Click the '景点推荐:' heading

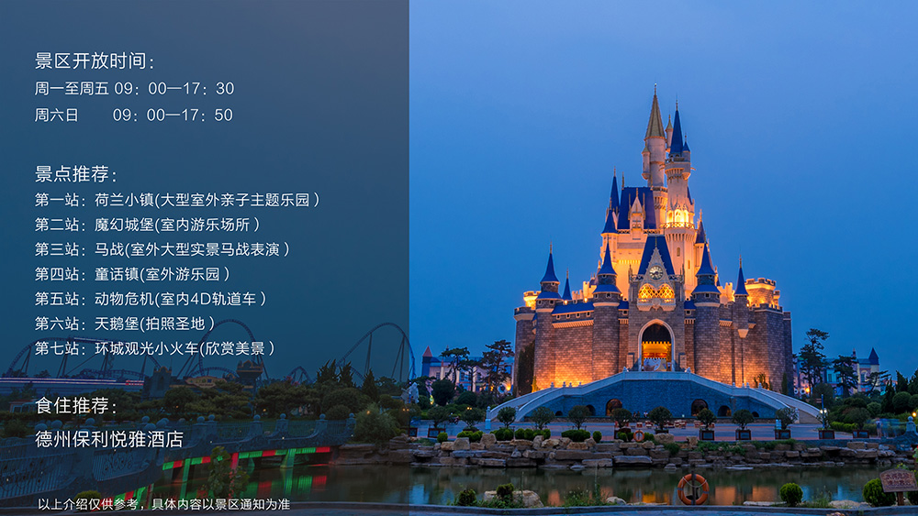[x=75, y=173]
